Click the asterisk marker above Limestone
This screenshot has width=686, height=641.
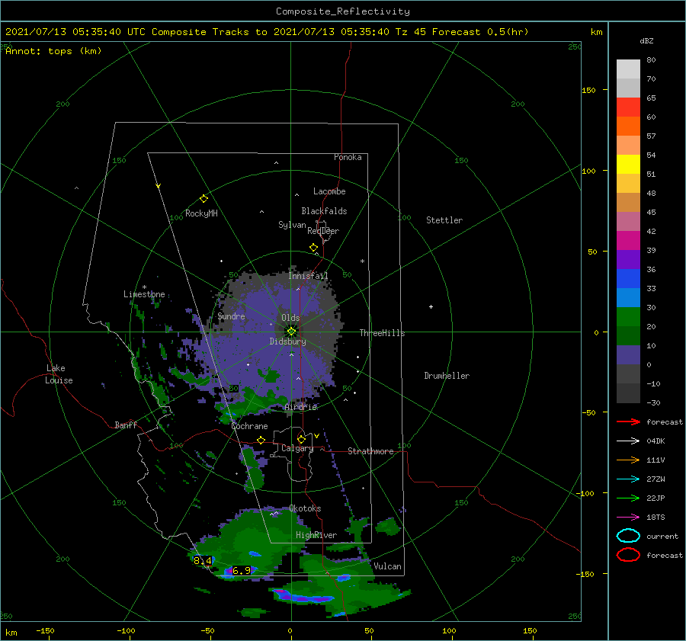coord(144,287)
